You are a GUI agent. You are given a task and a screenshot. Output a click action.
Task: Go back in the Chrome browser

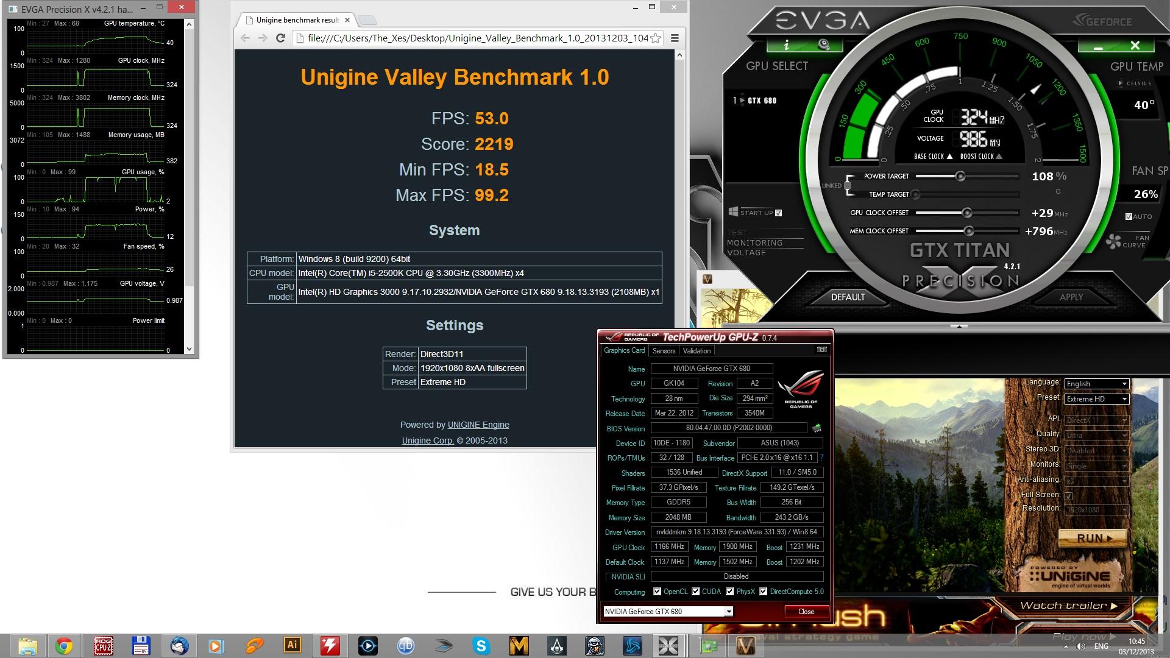(x=246, y=38)
